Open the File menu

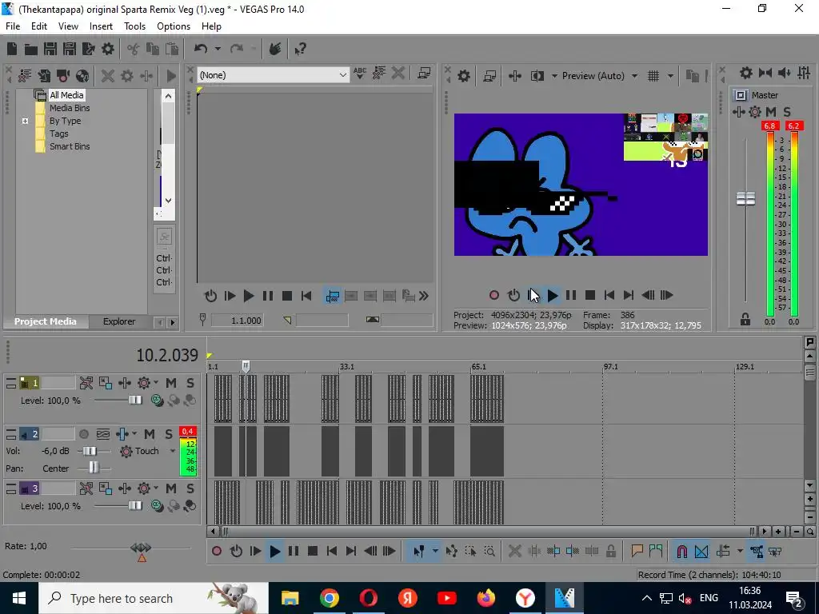click(x=13, y=26)
